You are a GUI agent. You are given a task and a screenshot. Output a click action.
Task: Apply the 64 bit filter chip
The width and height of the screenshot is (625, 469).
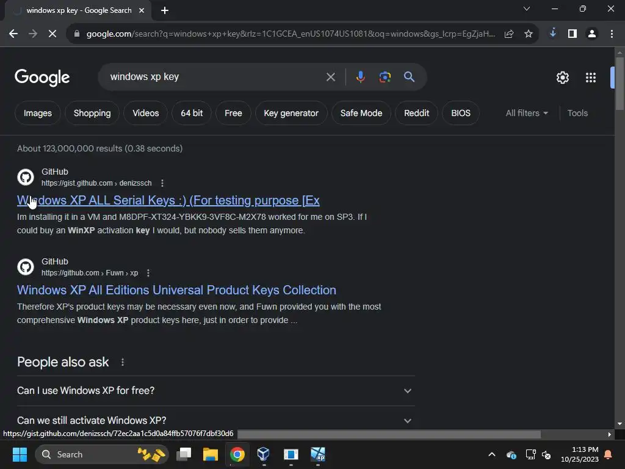(192, 113)
